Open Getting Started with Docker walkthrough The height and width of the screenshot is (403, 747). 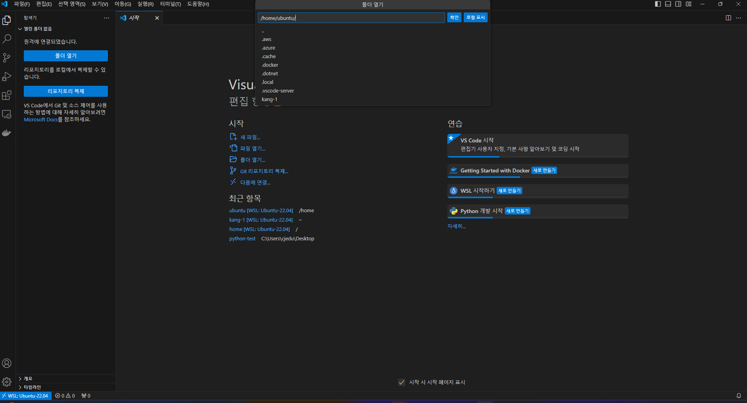click(538, 171)
